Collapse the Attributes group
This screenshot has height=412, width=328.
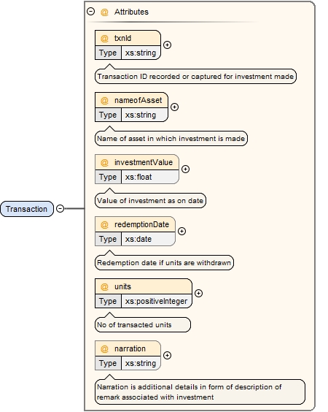pos(90,12)
